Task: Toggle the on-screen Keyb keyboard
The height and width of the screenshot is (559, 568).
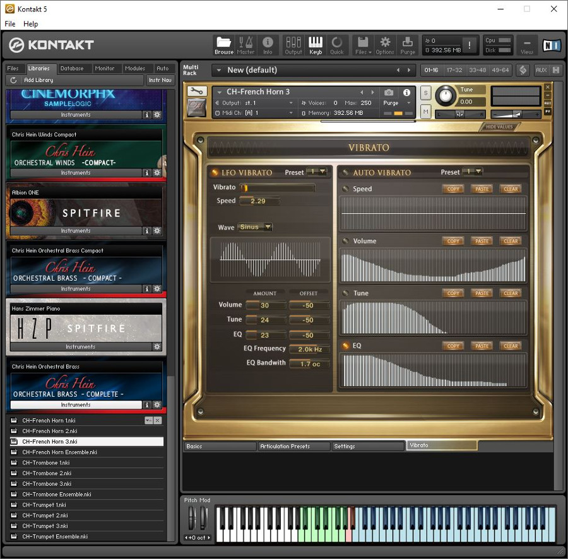Action: coord(315,45)
